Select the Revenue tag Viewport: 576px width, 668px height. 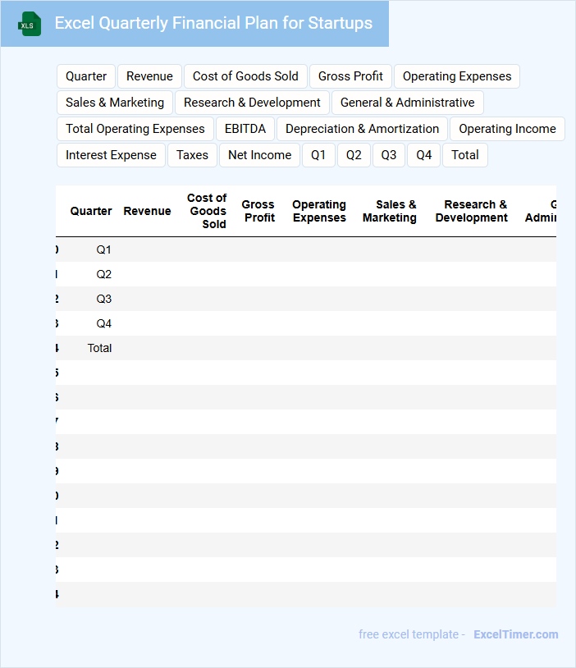click(149, 76)
